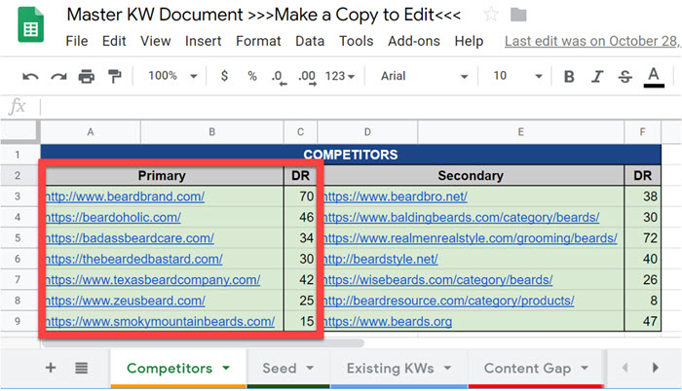Open the font size 10 dropdown
Image resolution: width=682 pixels, height=391 pixels.
[512, 77]
